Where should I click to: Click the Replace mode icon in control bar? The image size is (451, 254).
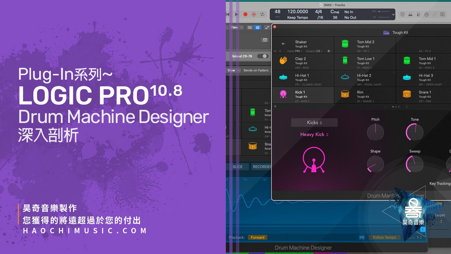pyautogui.click(x=403, y=14)
